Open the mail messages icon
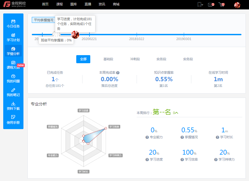Viewport: 249px width, 181px height. click(211, 5)
